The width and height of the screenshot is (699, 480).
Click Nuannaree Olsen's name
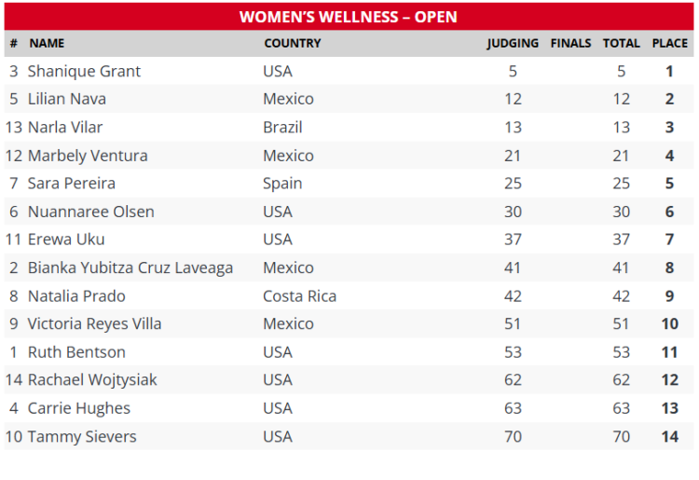click(x=91, y=212)
